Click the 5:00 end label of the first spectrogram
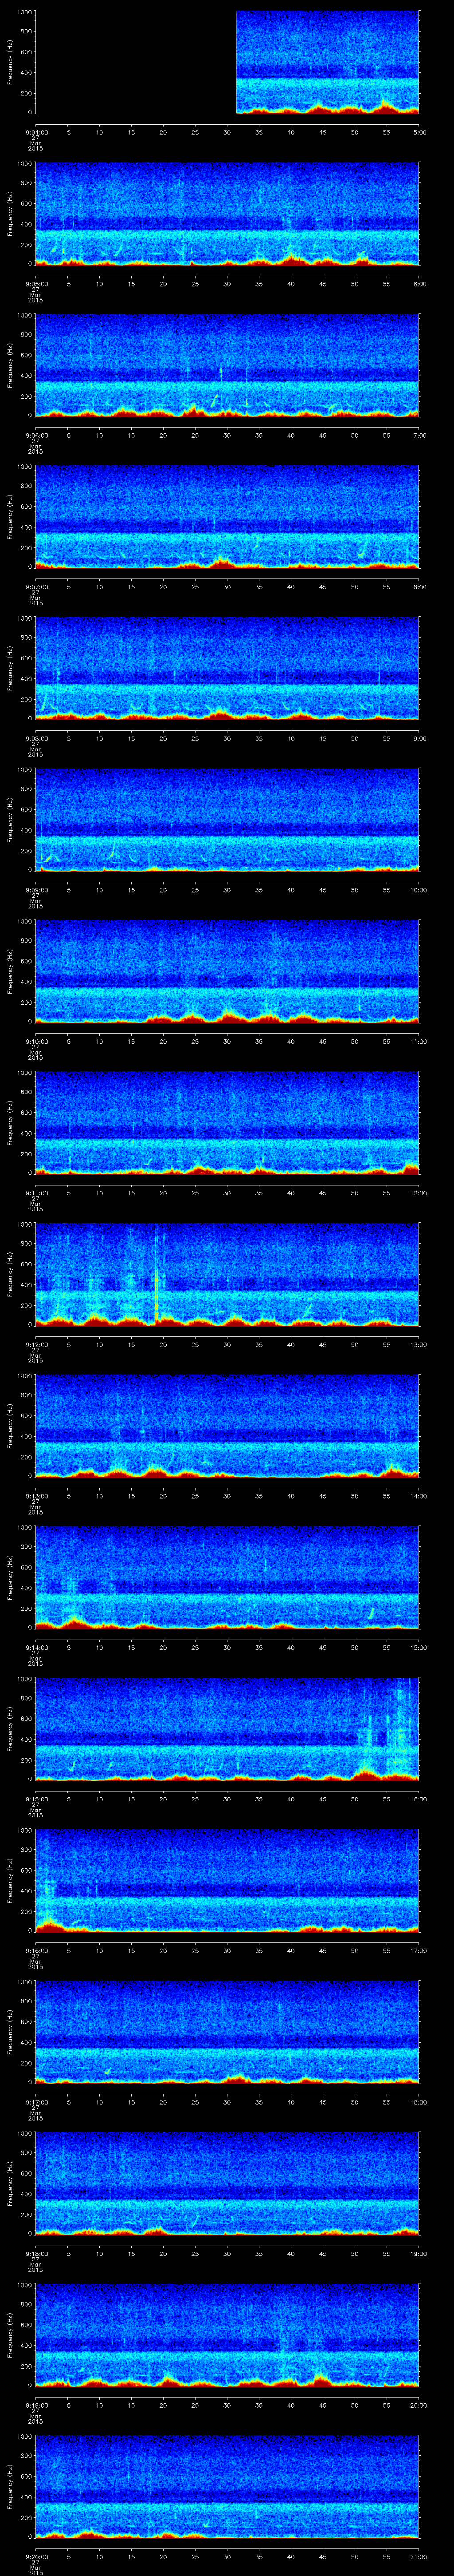454x2576 pixels. pos(420,132)
